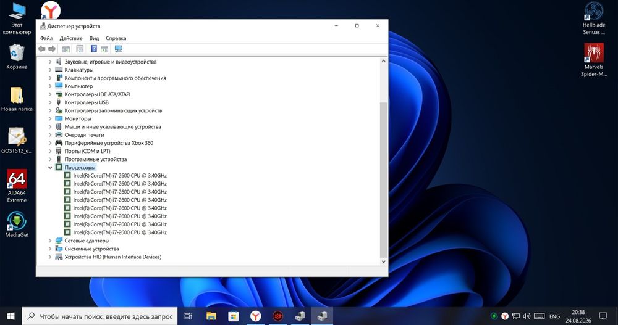Select the Новая папка desktop folder
This screenshot has height=325, width=618.
(x=17, y=99)
